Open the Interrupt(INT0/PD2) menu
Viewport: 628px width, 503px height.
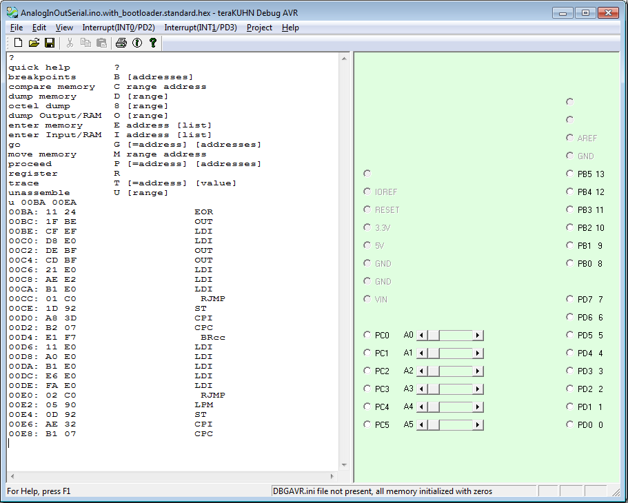coord(119,28)
